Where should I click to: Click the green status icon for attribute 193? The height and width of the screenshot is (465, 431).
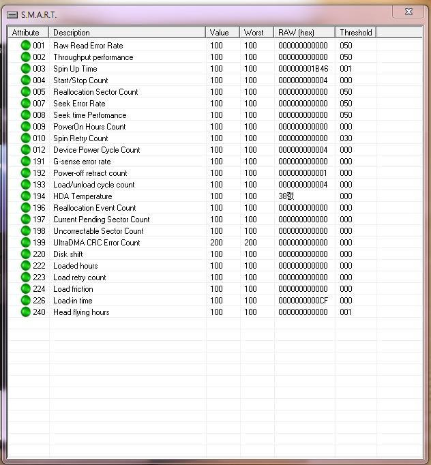[26, 184]
